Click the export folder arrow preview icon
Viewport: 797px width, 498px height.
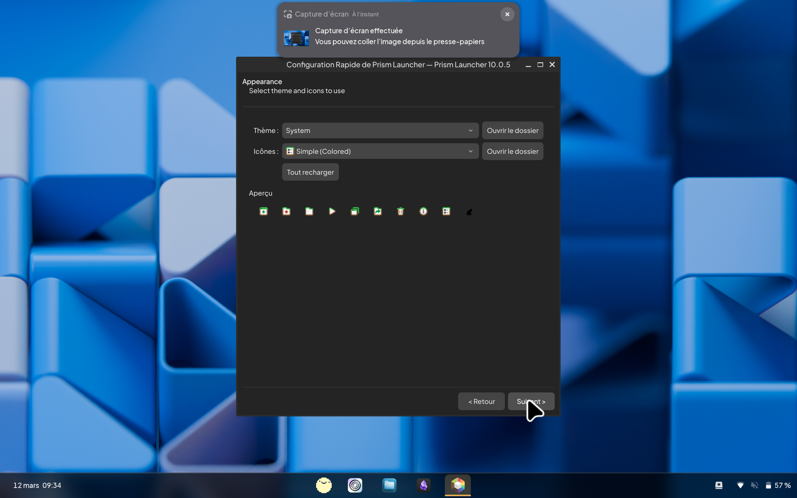pyautogui.click(x=378, y=211)
